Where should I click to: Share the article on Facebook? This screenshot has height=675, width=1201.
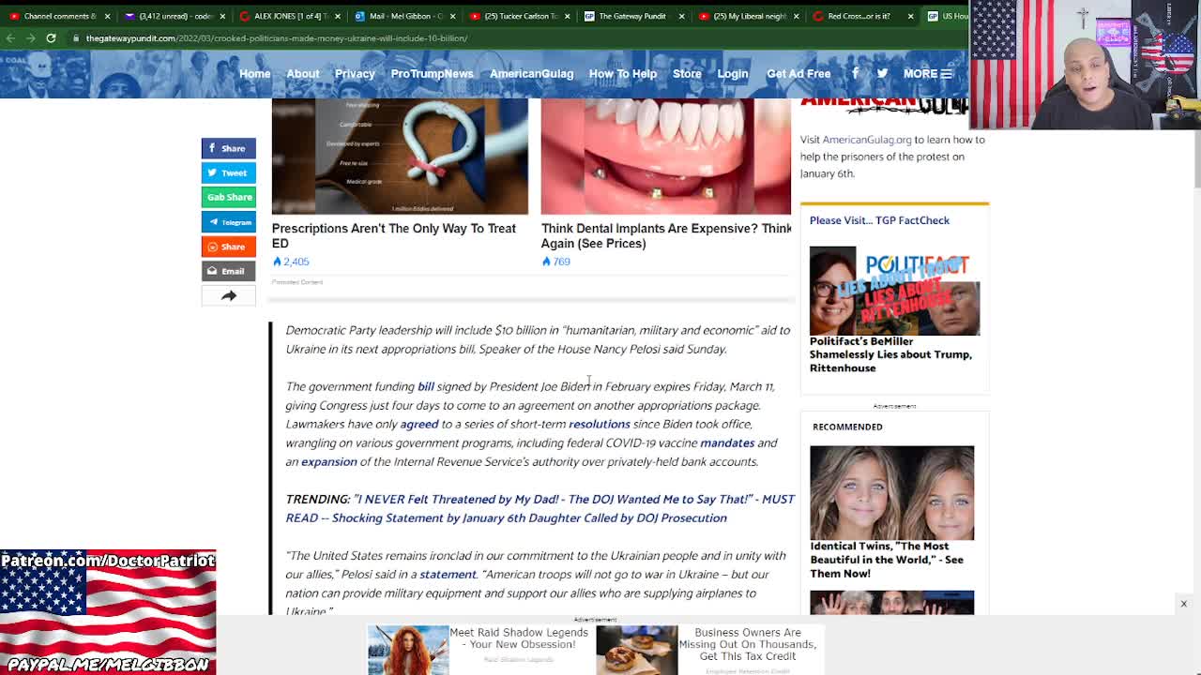coord(228,148)
